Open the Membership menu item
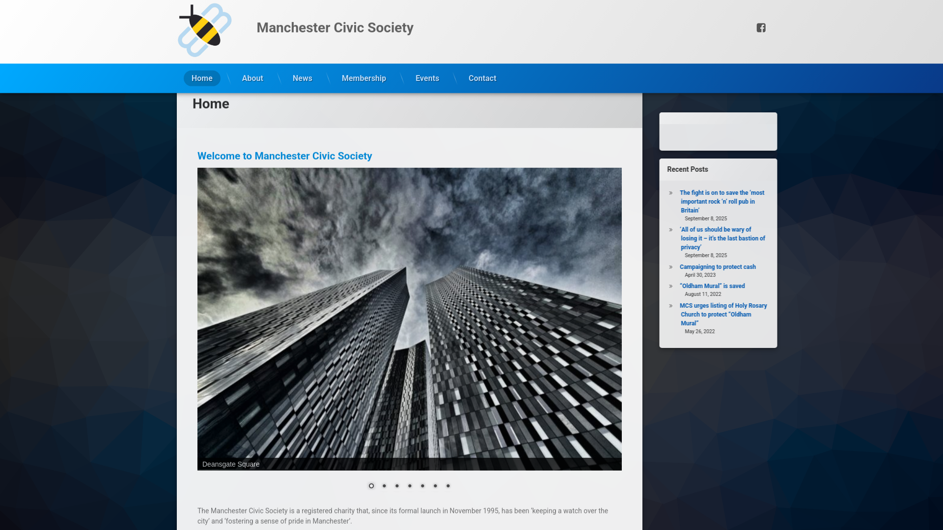The width and height of the screenshot is (943, 530). coord(364,79)
